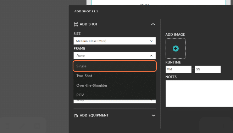Open the partially hidden Setup dropdown

(x=115, y=101)
